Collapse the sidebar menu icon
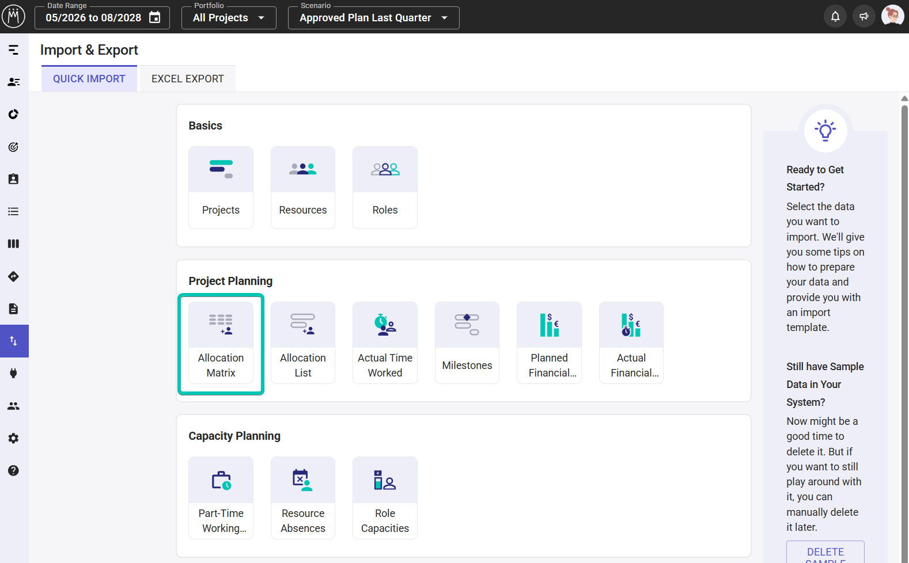909x563 pixels. tap(14, 50)
